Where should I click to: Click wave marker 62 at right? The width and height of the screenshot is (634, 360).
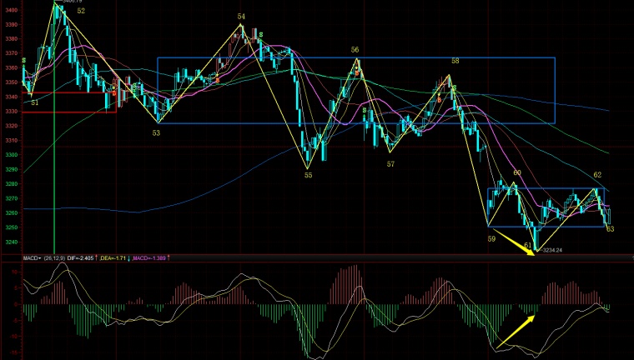pyautogui.click(x=597, y=175)
